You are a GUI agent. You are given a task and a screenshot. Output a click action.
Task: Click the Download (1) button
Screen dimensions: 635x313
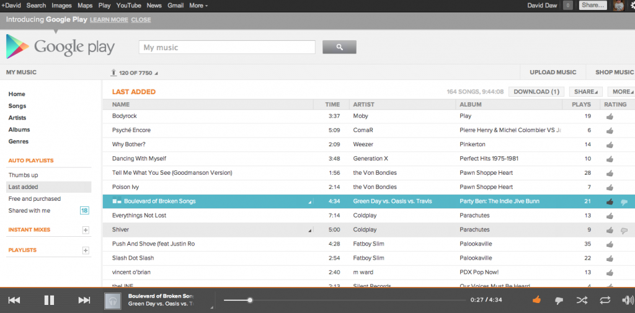pos(536,92)
